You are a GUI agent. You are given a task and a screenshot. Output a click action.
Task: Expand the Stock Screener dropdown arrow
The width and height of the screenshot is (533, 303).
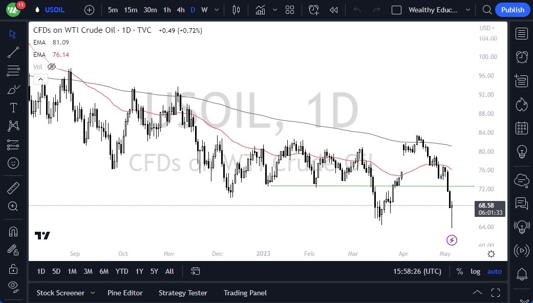pos(93,293)
